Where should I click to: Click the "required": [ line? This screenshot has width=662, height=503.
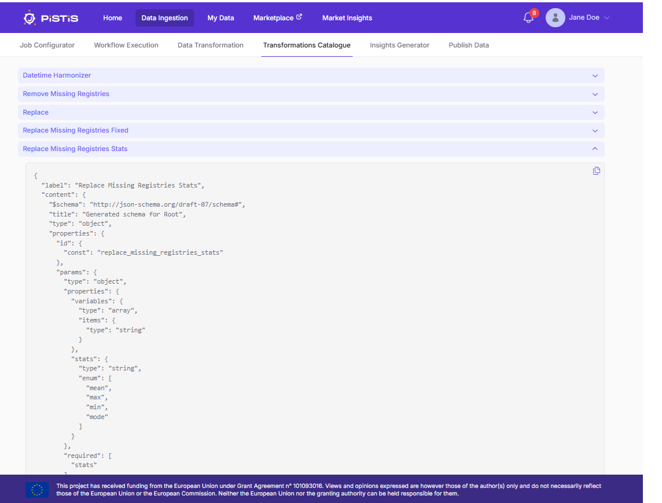click(88, 456)
